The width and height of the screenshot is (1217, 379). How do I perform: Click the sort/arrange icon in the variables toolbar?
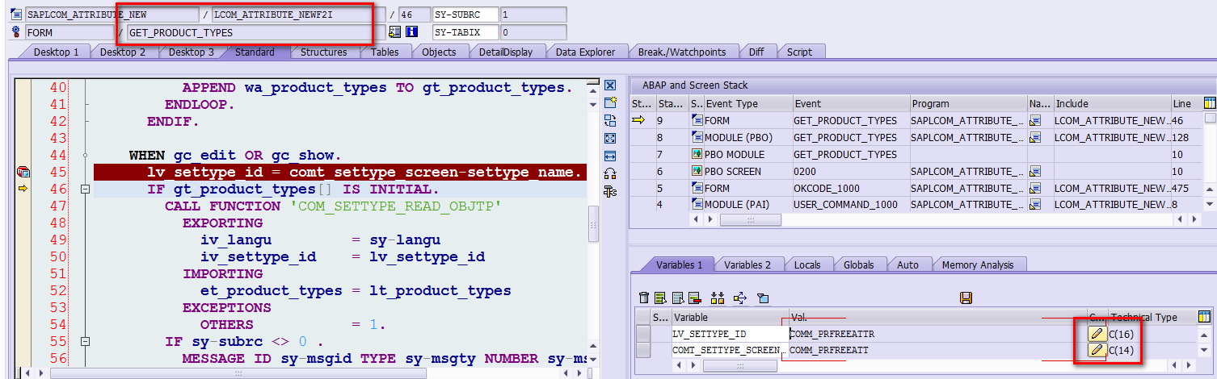click(x=718, y=298)
